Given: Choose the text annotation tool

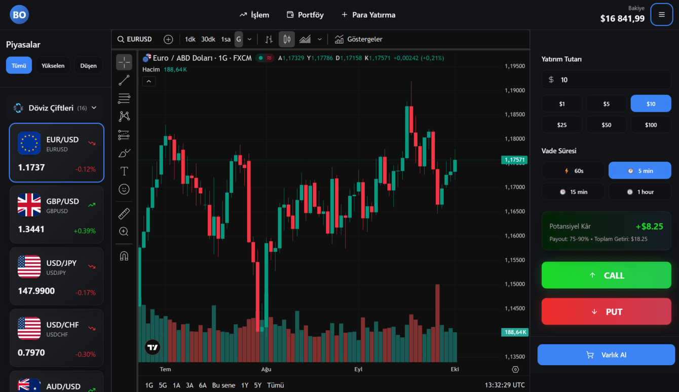Looking at the screenshot, I should (124, 171).
